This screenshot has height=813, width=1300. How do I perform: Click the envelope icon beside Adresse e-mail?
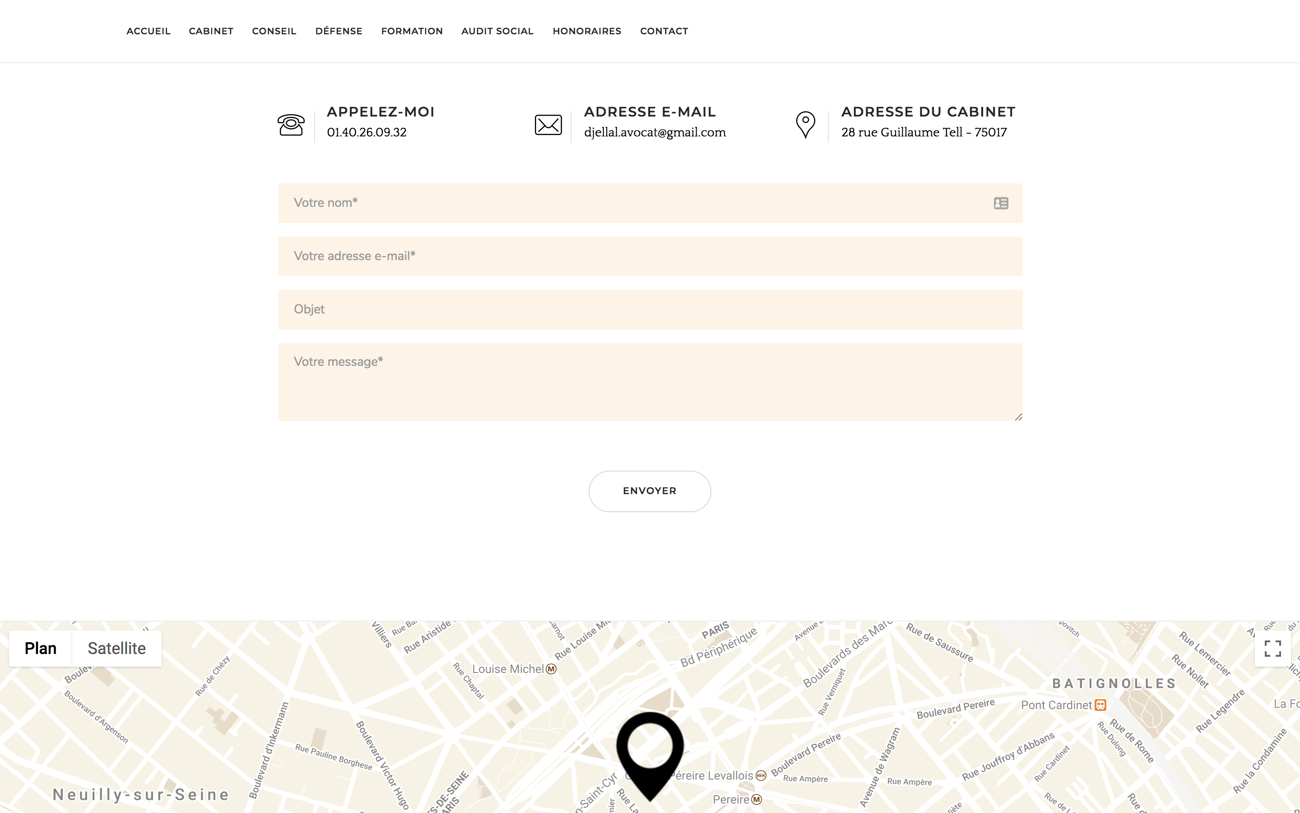click(548, 125)
